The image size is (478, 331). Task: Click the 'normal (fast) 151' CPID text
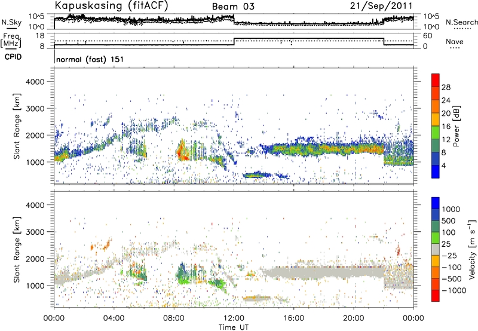[90, 59]
